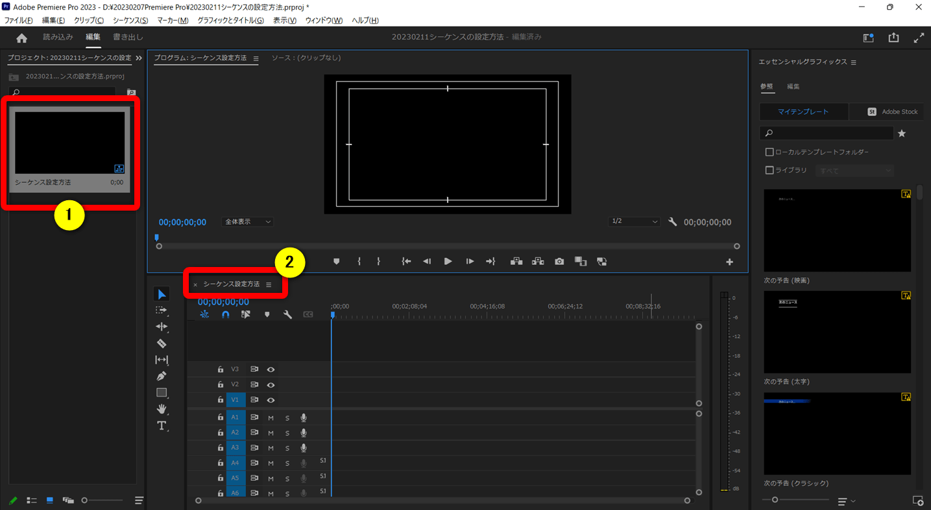Image resolution: width=931 pixels, height=510 pixels.
Task: Step back one frame
Action: (x=427, y=261)
